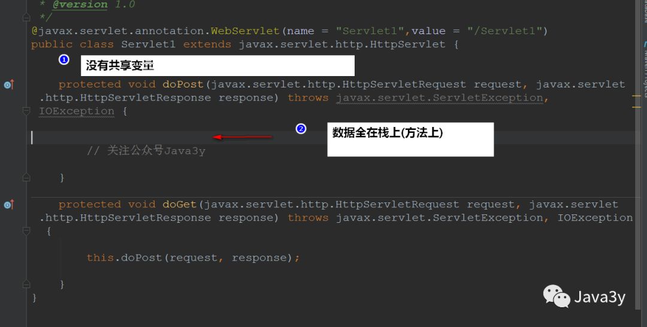Collapse doPost body at the IOException line

coord(26,111)
